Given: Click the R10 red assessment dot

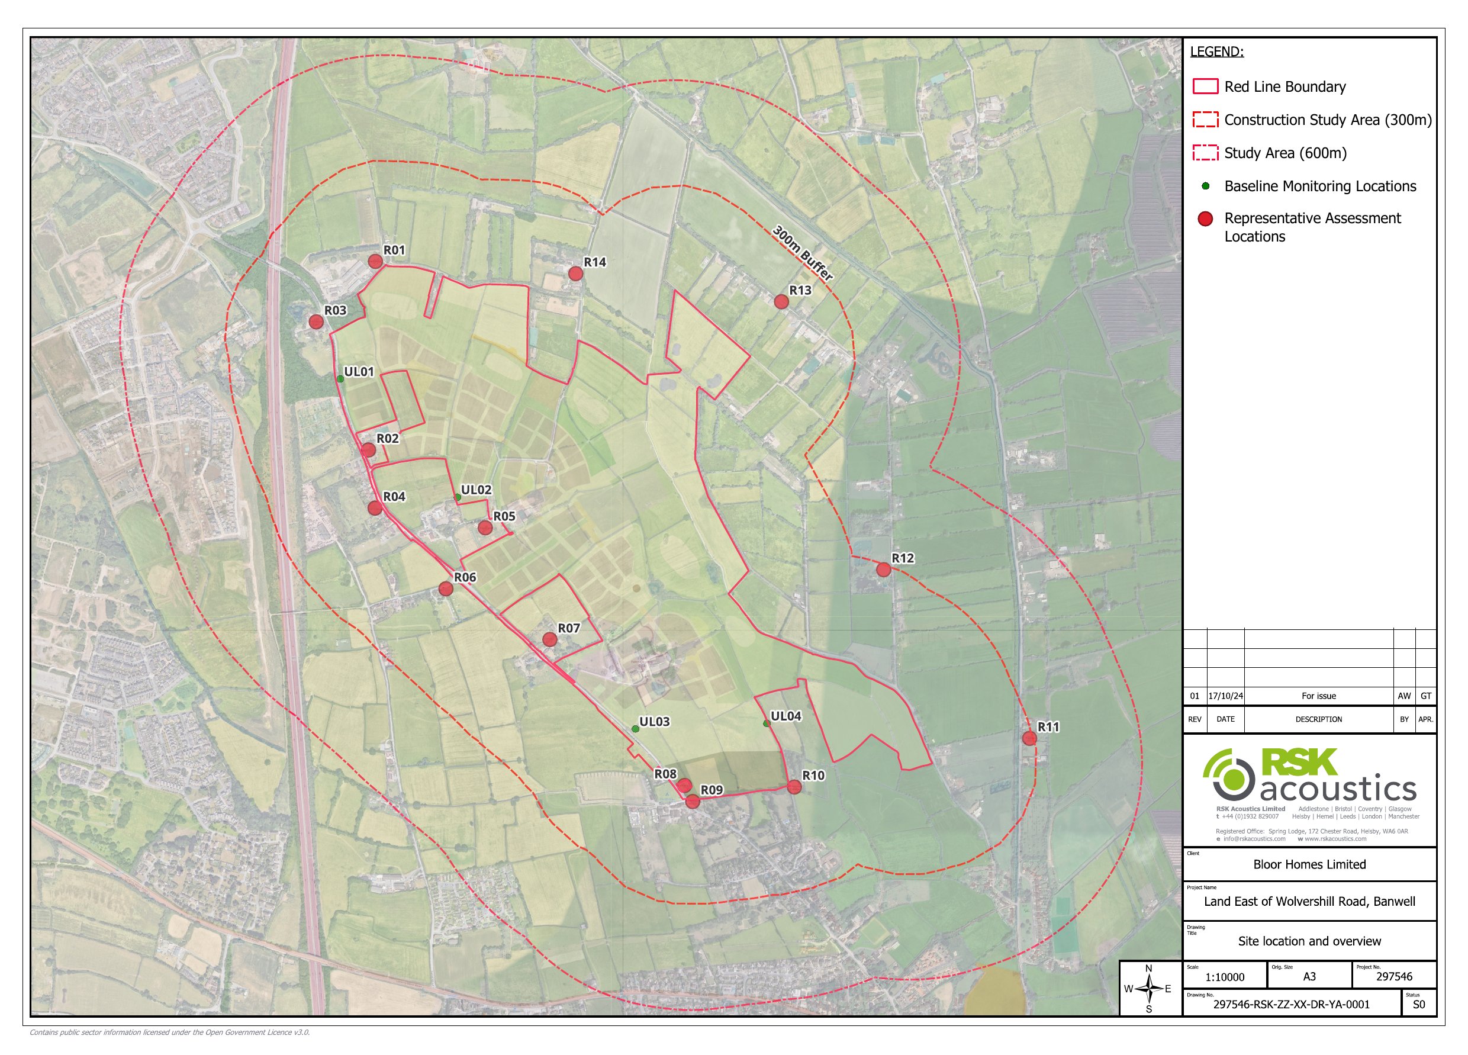Looking at the screenshot, I should tap(794, 787).
